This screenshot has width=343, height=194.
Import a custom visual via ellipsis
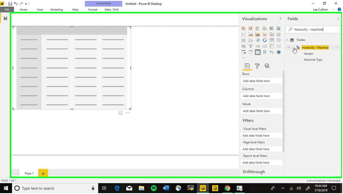[244, 58]
